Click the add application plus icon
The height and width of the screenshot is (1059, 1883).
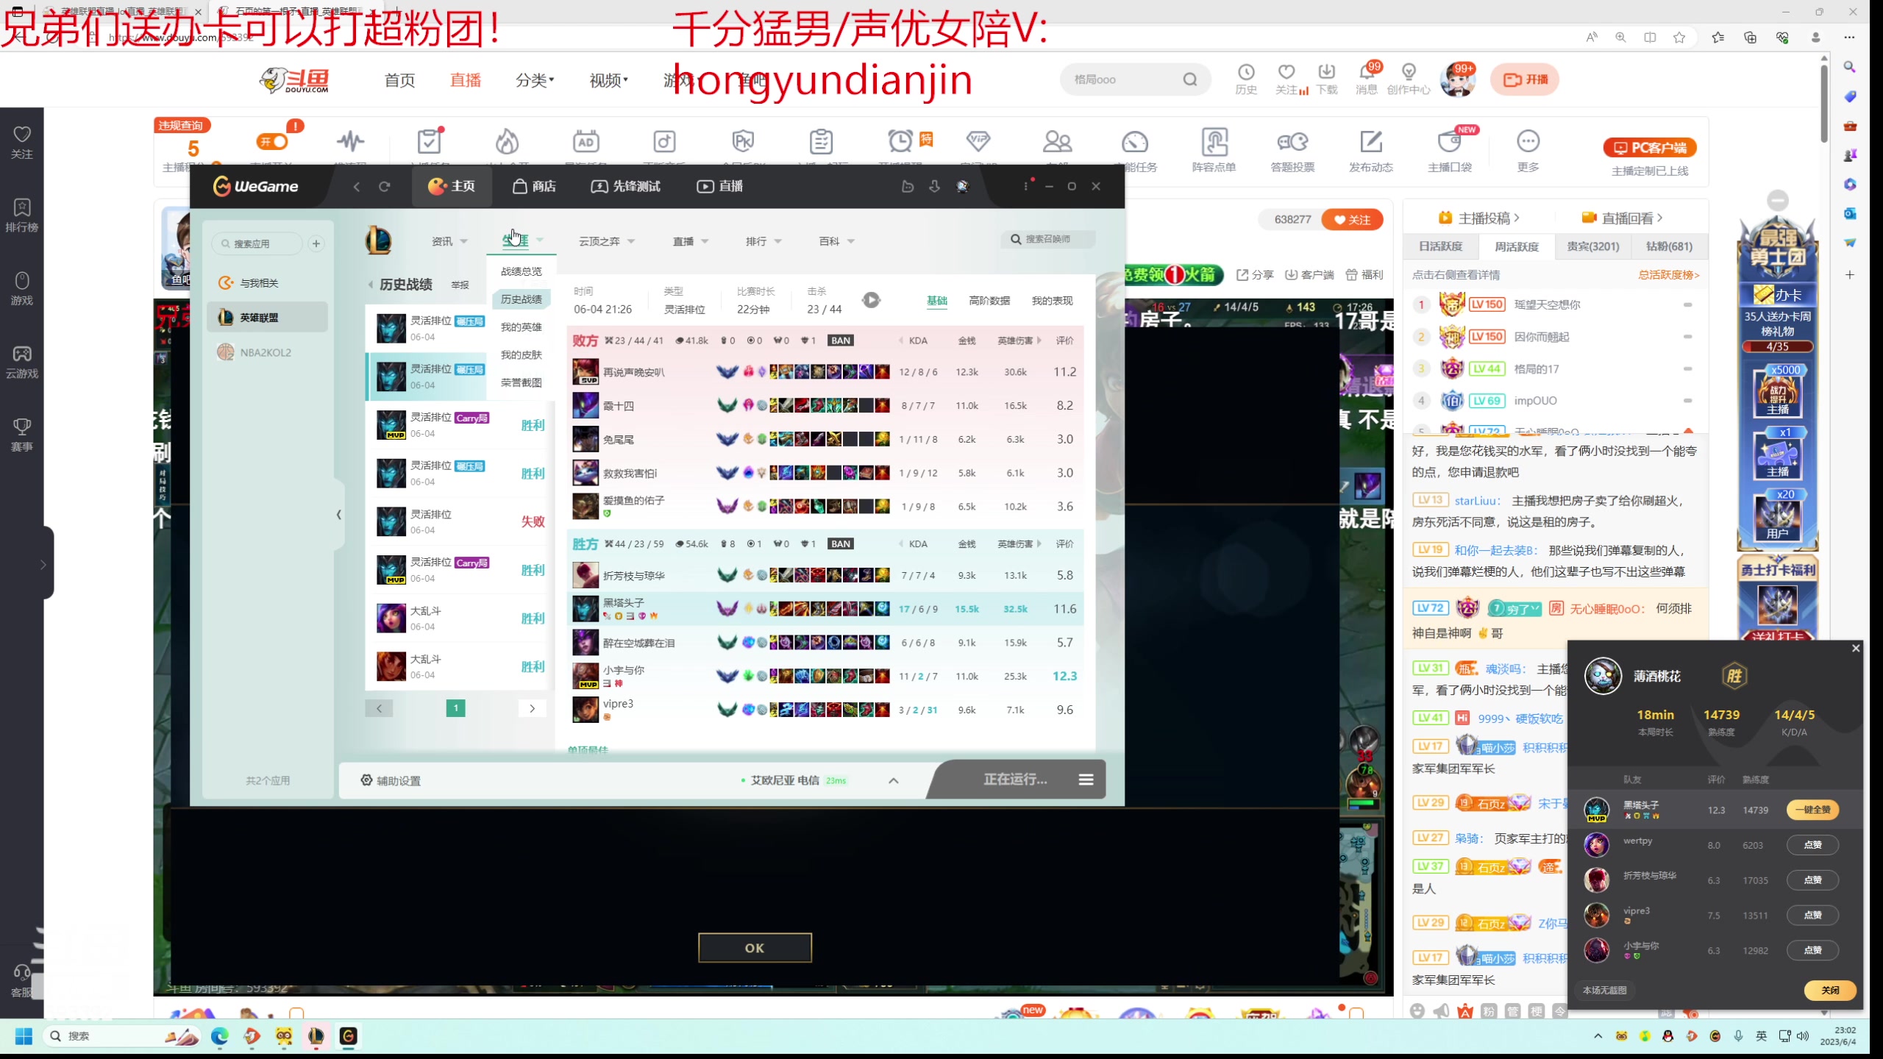[x=316, y=243]
